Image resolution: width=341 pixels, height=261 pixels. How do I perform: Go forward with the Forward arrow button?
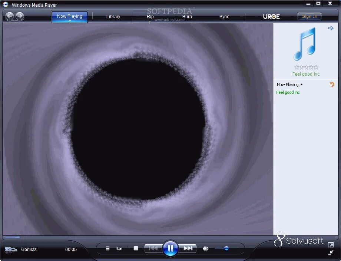coord(20,16)
